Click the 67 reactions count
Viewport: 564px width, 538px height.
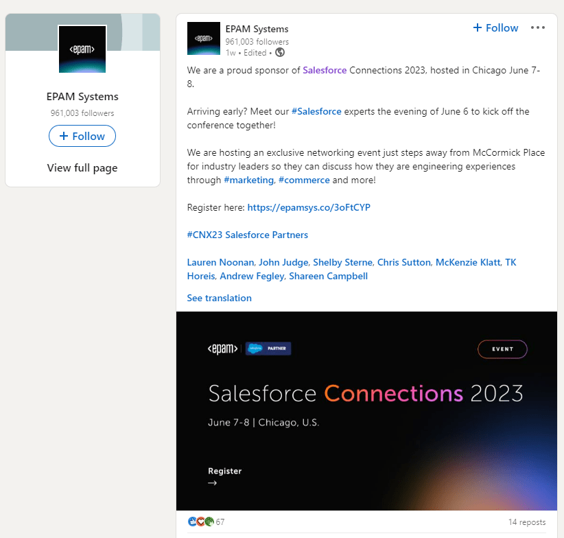[220, 522]
